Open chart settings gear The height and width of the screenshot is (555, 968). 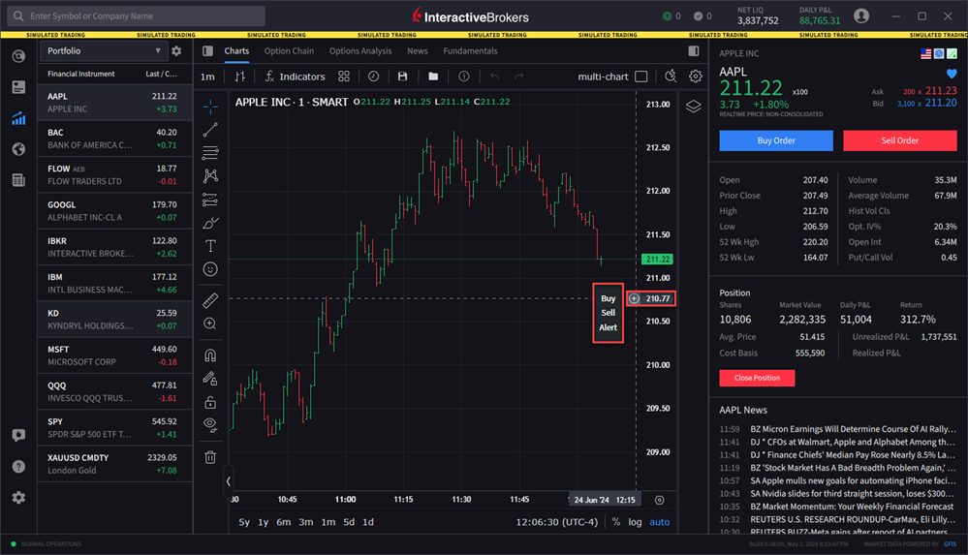point(695,77)
